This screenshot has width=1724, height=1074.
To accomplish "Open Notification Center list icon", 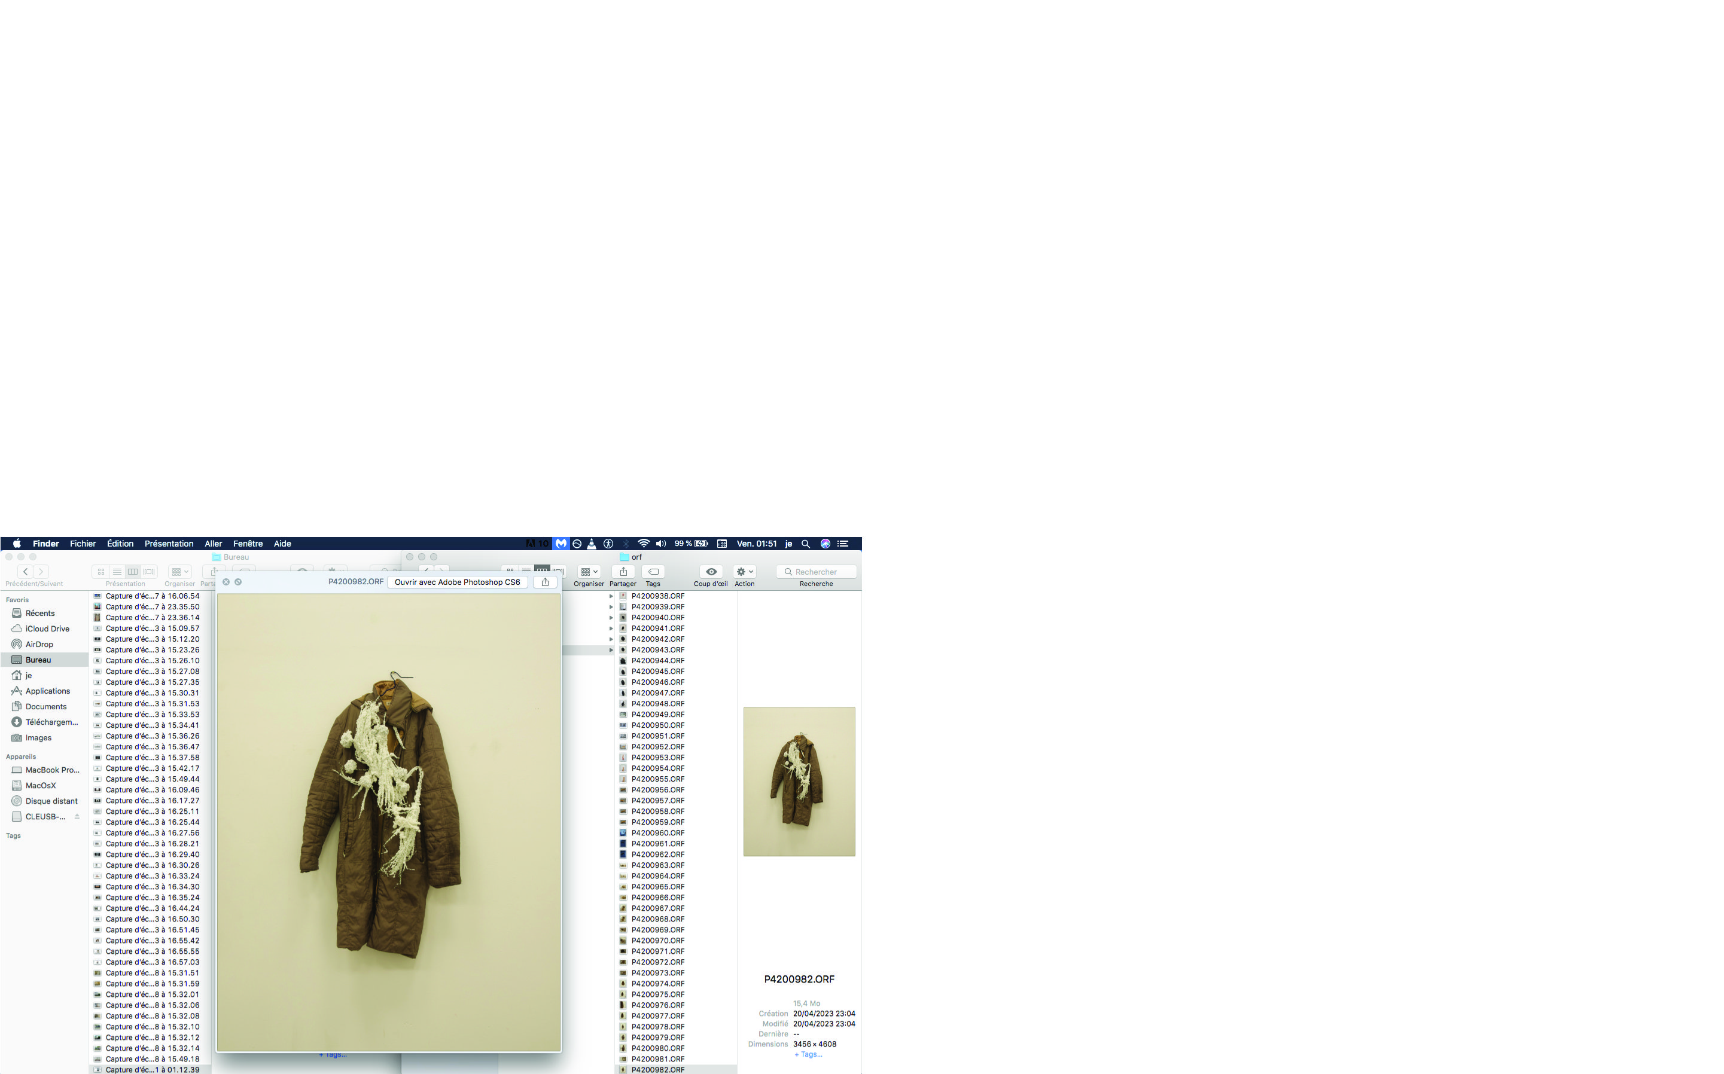I will [x=843, y=544].
